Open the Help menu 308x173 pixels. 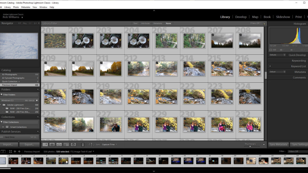tap(52, 7)
